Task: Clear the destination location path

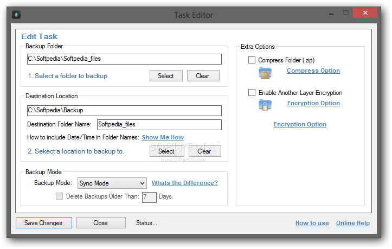Action: click(x=204, y=151)
